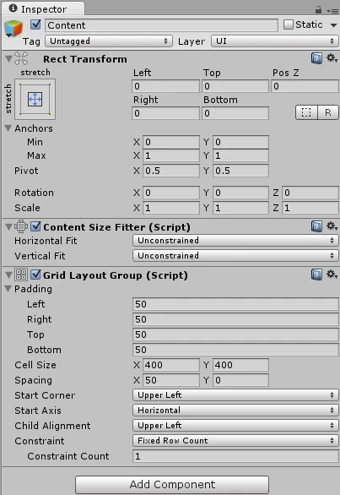Toggle the Content object active checkbox

point(35,24)
